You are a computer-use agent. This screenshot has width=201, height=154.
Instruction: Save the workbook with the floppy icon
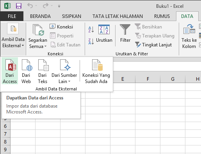point(19,6)
